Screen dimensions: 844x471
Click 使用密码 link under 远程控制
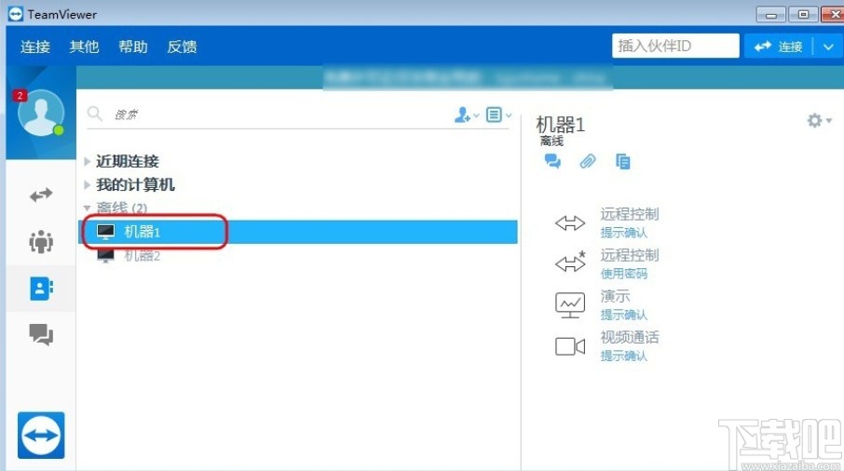point(624,274)
